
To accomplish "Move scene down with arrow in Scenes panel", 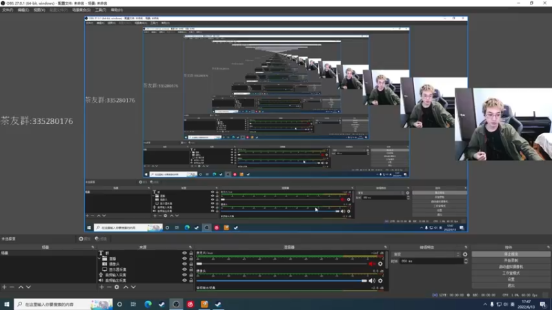I will coord(28,287).
